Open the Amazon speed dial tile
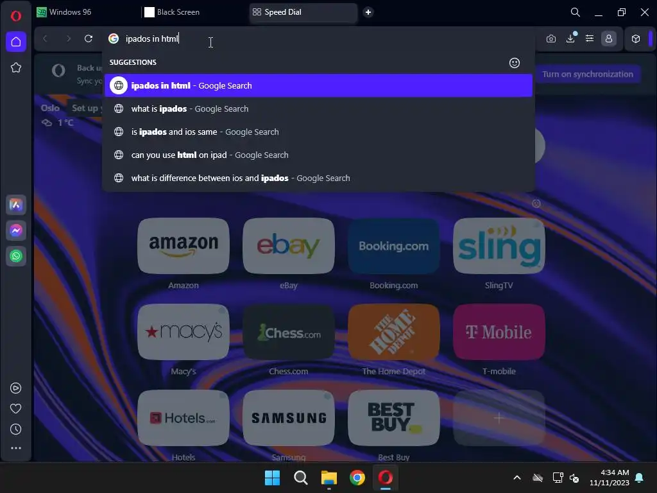The height and width of the screenshot is (493, 657). tap(183, 246)
